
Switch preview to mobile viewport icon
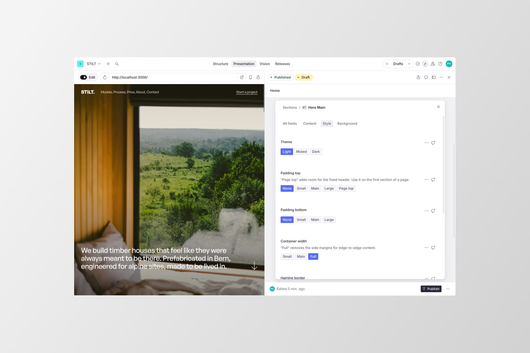coord(250,77)
